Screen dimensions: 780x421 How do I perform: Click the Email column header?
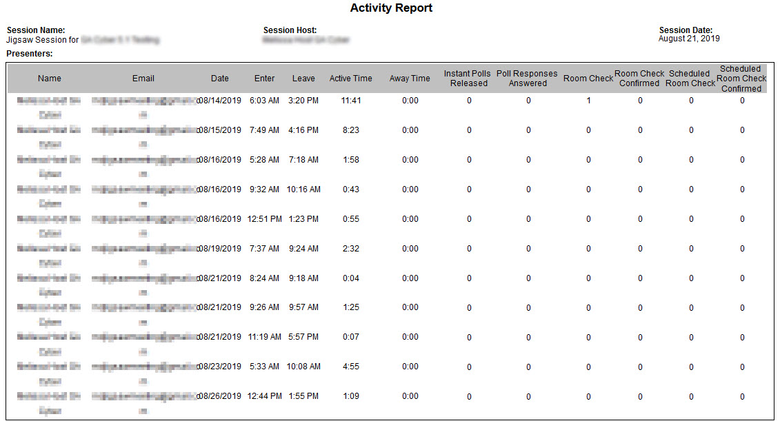tap(143, 79)
